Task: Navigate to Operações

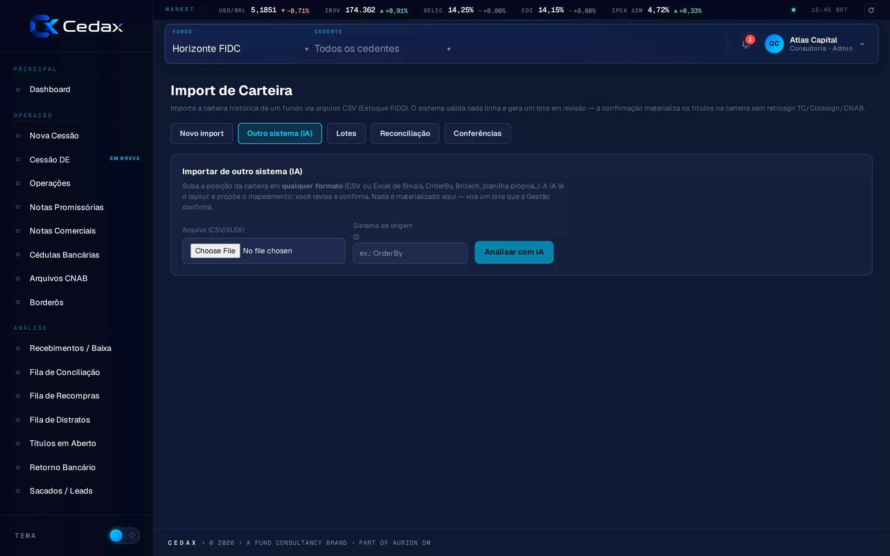Action: [x=50, y=183]
